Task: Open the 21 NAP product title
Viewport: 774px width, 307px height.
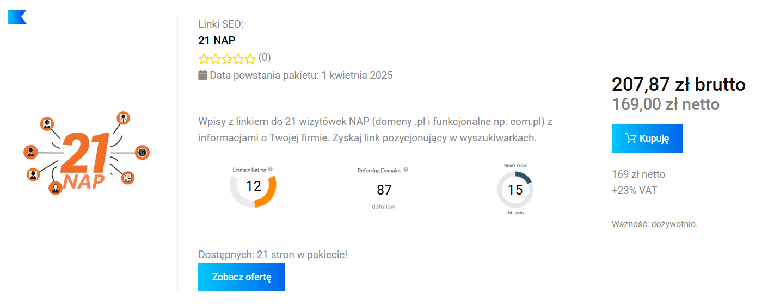Action: point(217,40)
